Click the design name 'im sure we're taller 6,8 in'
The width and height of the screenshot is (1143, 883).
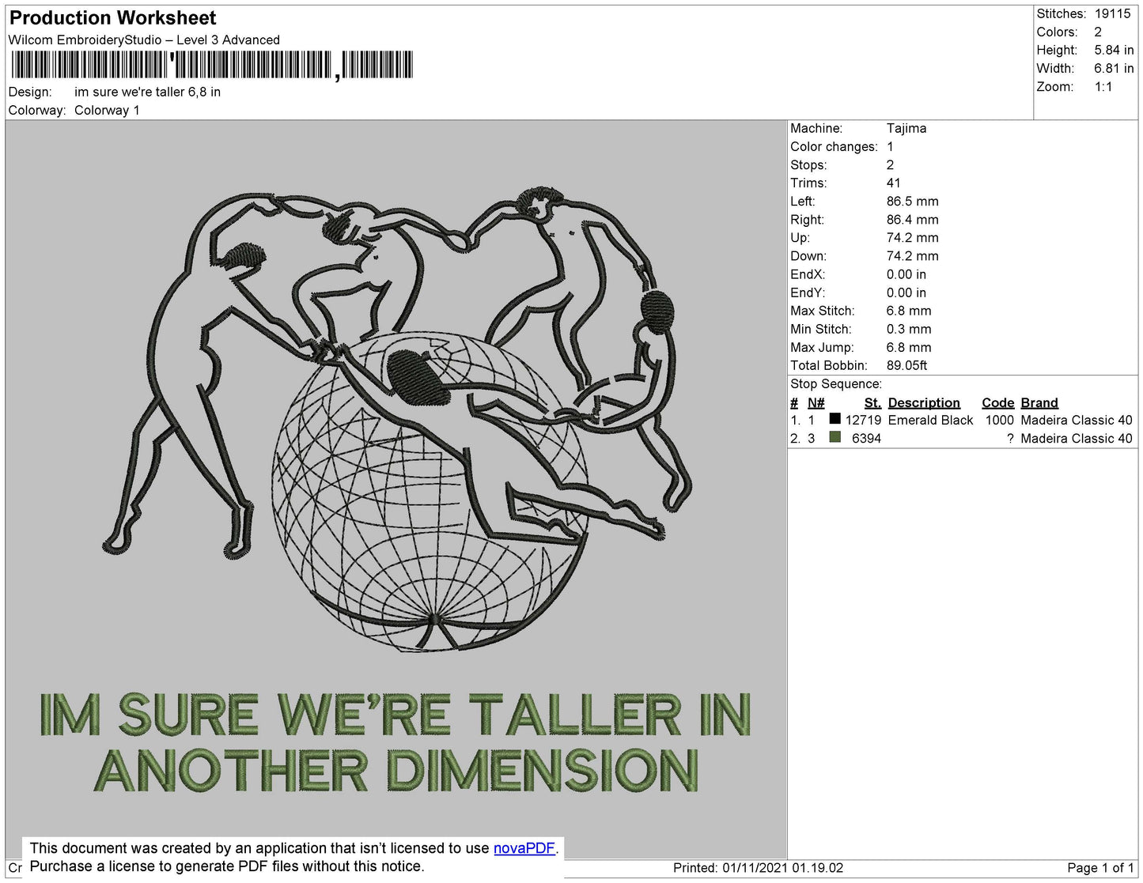[147, 92]
